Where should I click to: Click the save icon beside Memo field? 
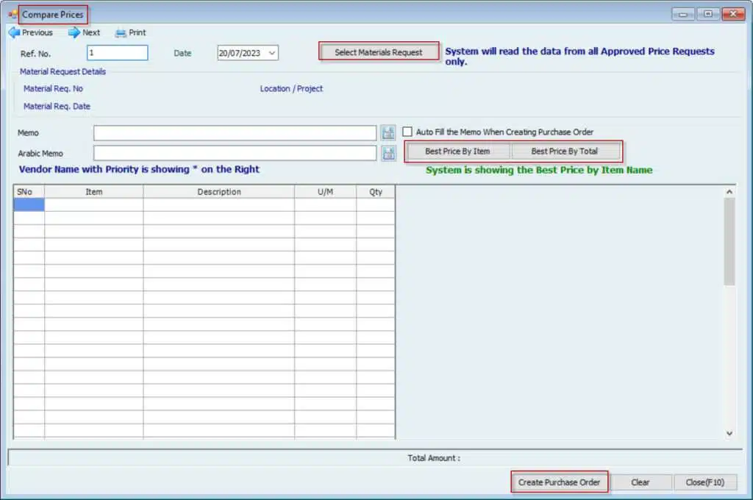(388, 133)
